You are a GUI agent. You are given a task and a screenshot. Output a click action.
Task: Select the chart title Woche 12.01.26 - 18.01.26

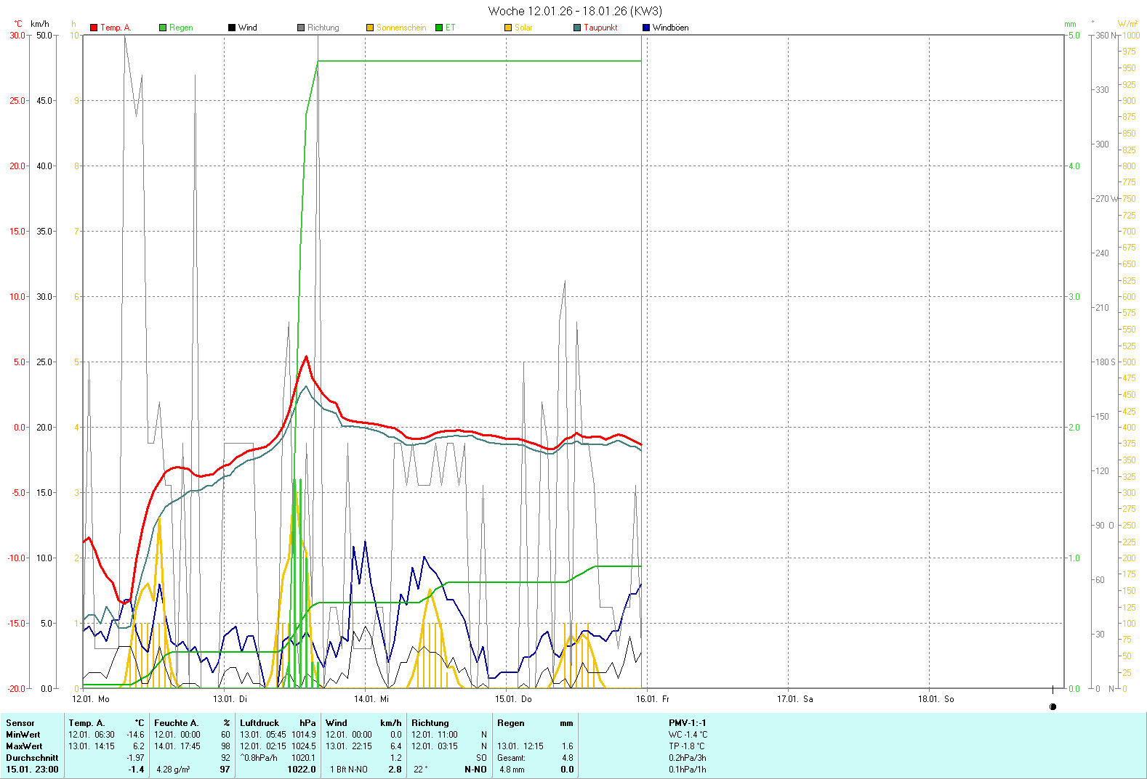pos(574,11)
